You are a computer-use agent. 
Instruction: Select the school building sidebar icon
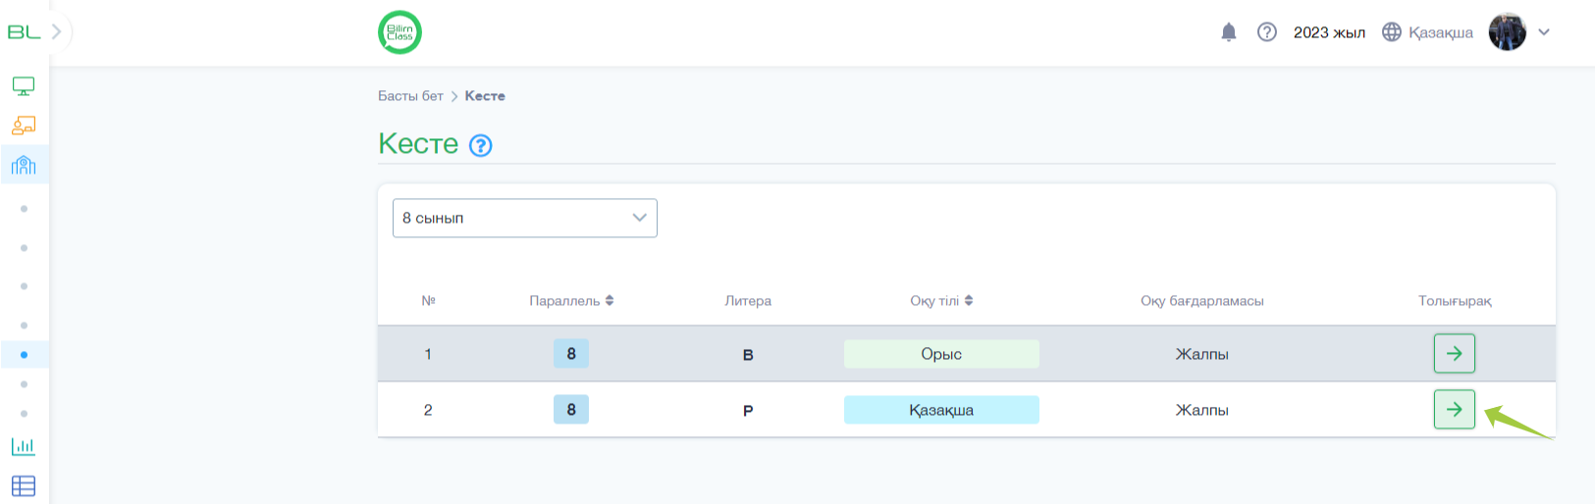click(x=24, y=165)
